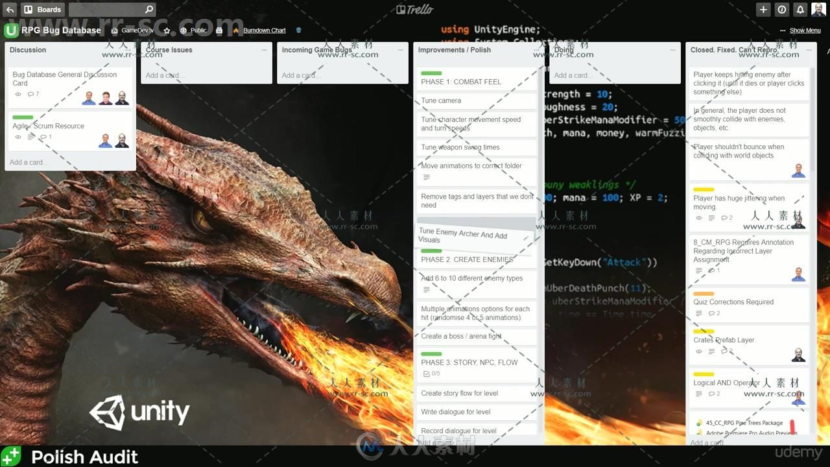Open the Boards menu
The image size is (830, 467).
coord(43,9)
